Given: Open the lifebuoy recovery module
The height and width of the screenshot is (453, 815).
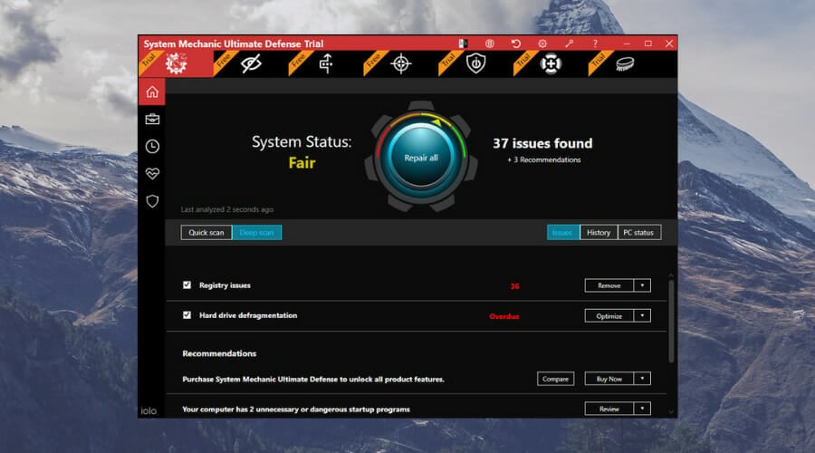Looking at the screenshot, I should tap(551, 64).
